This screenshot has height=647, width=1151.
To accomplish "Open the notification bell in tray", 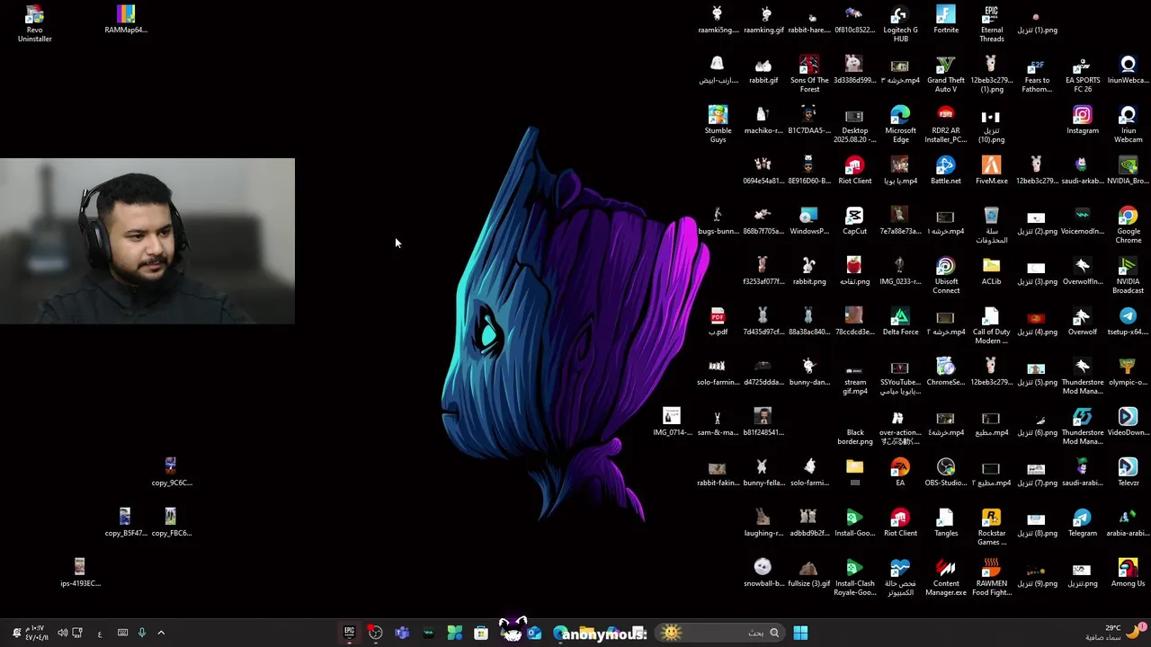I will (16, 633).
